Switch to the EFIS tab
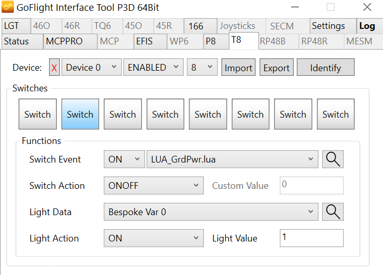Image resolution: width=383 pixels, height=275 pixels. 145,41
